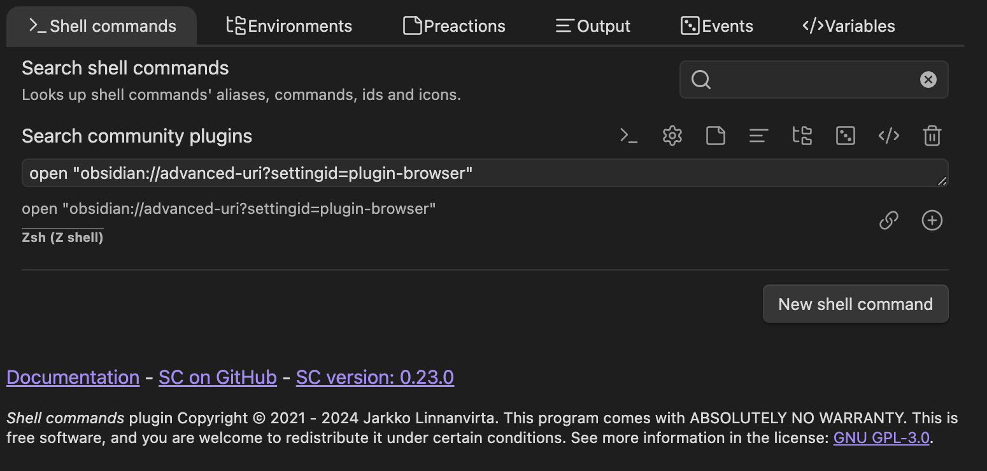Open the Preactions tab

pos(454,26)
